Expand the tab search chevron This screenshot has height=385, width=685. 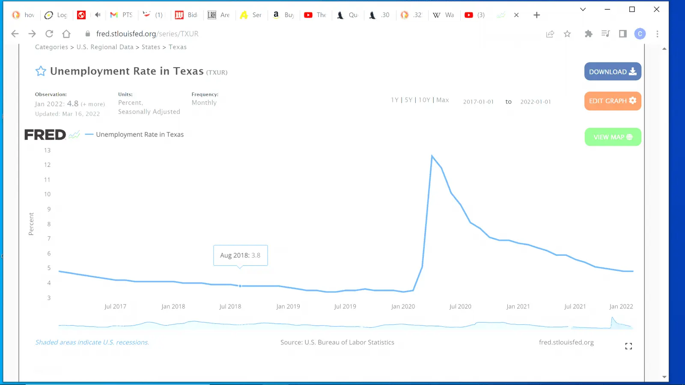tap(583, 9)
